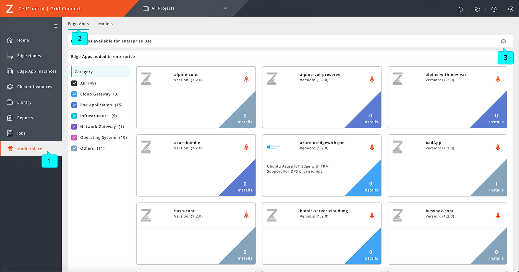Click the alpine-with-env-var Z thumbnail
This screenshot has height=272, width=519.
click(397, 79)
